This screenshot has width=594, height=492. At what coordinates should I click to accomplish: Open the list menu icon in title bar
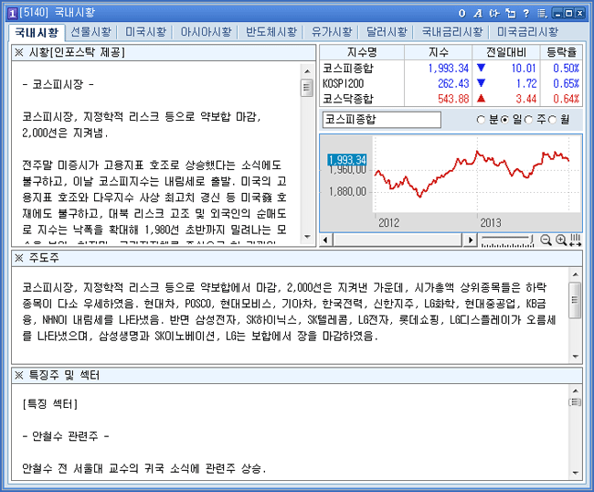pyautogui.click(x=541, y=13)
